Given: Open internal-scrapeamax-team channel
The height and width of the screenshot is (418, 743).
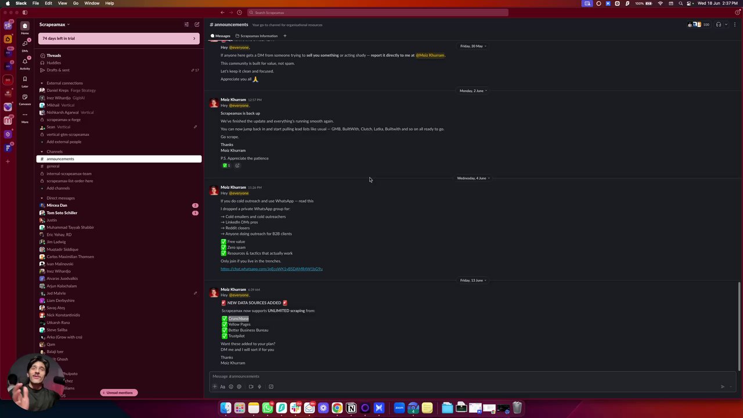Looking at the screenshot, I should pyautogui.click(x=69, y=174).
